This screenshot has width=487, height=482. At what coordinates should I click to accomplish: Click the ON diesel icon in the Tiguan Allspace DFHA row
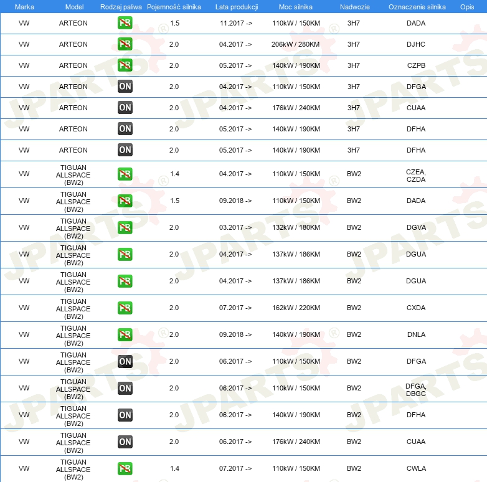point(125,415)
